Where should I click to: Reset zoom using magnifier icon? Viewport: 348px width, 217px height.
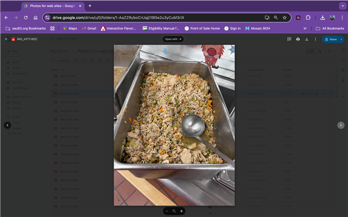tap(174, 211)
